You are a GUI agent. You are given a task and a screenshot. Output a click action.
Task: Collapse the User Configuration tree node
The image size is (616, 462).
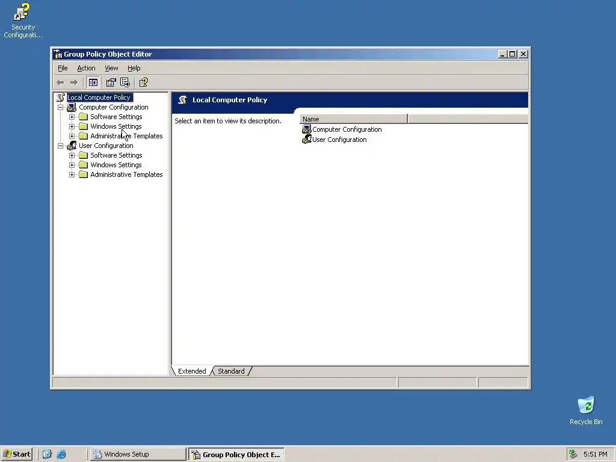coord(61,146)
